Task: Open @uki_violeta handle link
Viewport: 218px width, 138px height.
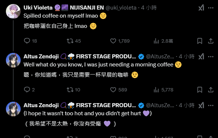Action: point(121,8)
